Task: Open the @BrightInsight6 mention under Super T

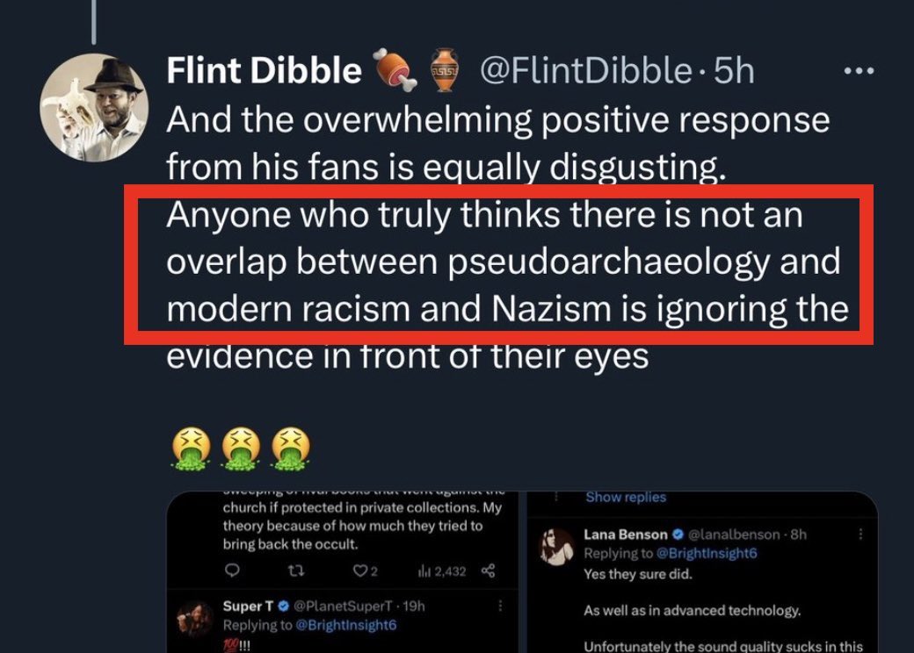Action: click(x=345, y=625)
